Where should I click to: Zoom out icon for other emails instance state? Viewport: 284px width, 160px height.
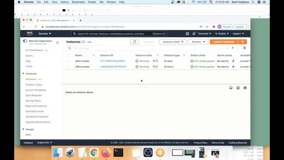click(157, 61)
